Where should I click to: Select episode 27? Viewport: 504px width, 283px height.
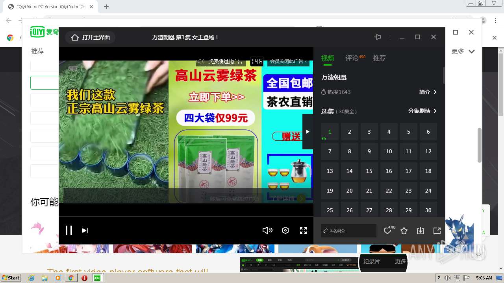click(369, 209)
